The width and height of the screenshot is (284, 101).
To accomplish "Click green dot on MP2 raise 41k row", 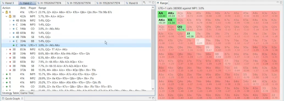I will (7, 78).
